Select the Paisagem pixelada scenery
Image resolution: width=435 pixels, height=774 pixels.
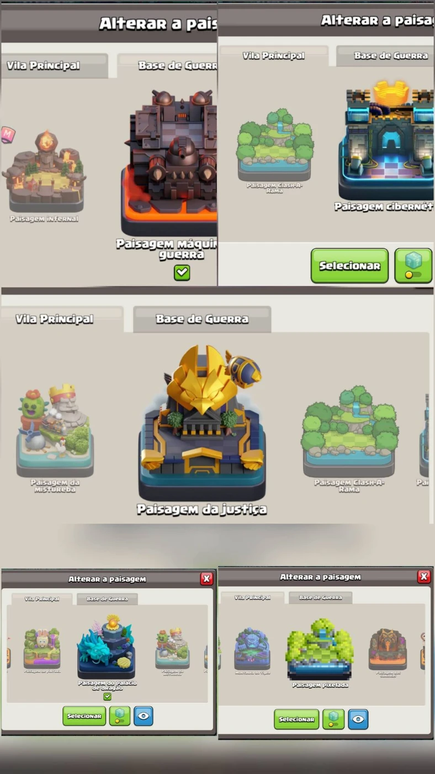coord(320,649)
